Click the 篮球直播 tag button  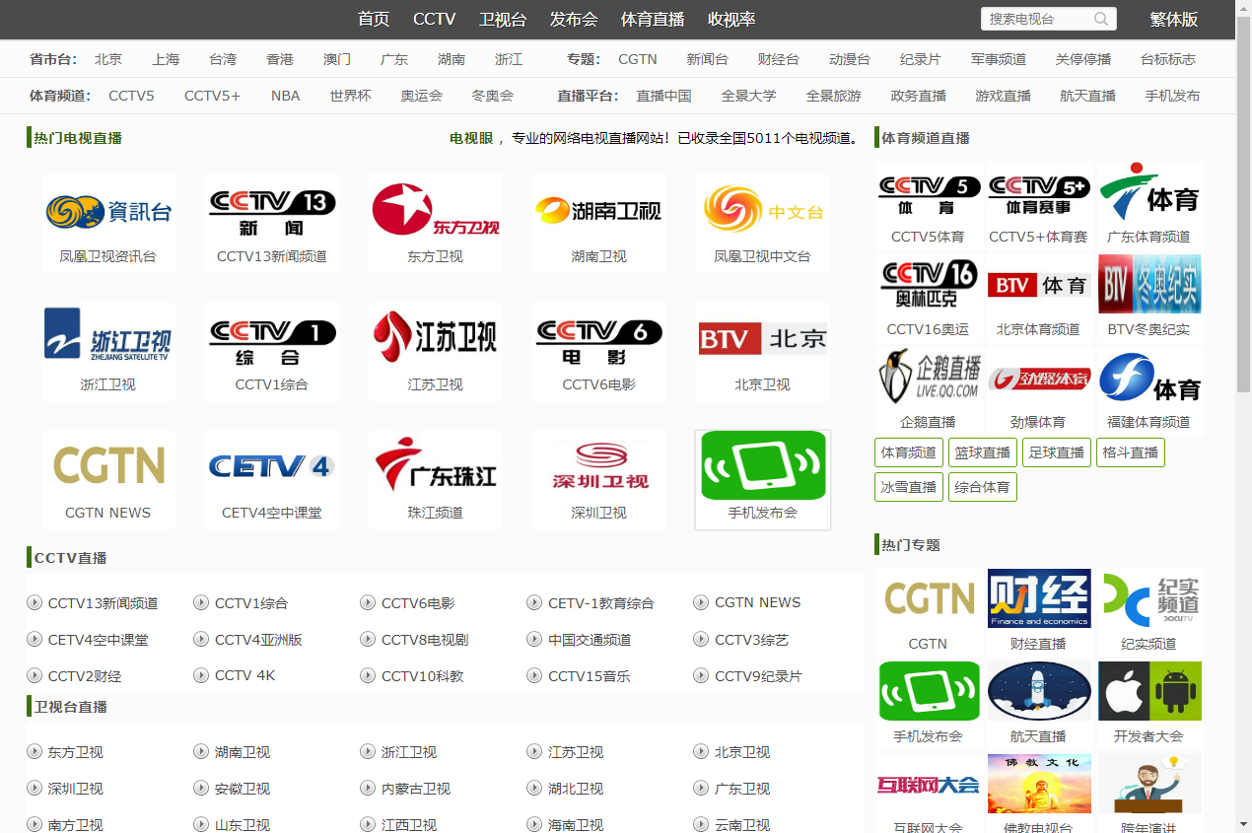coord(983,452)
